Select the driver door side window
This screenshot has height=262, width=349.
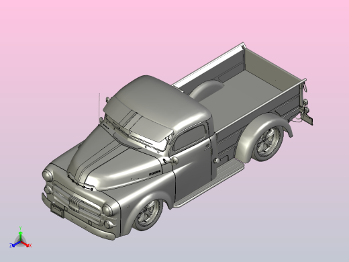coord(190,138)
